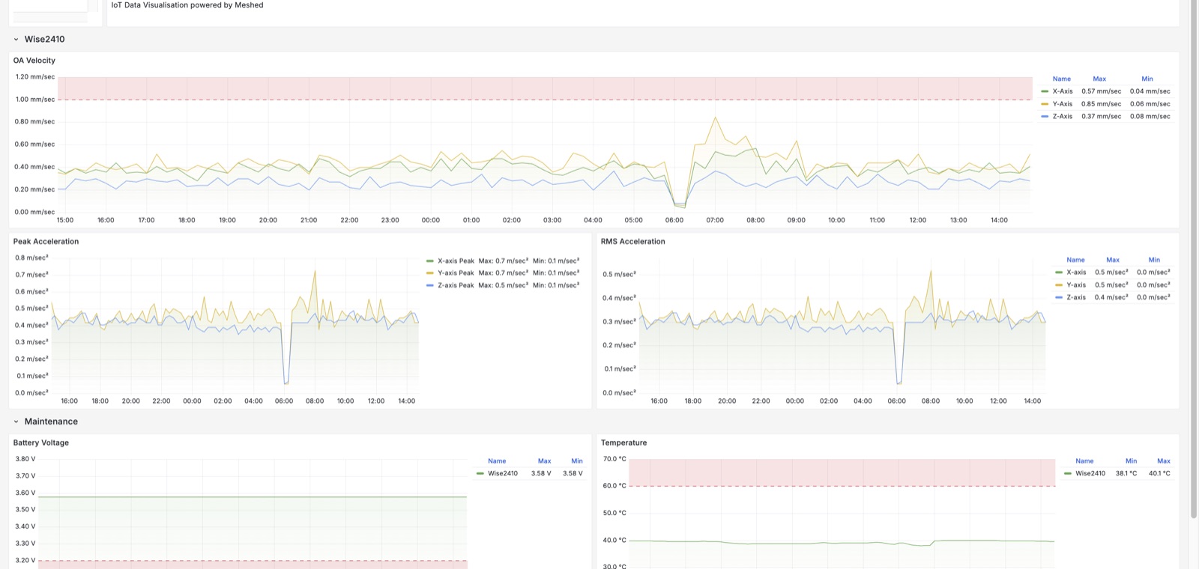Change color of X-axis Peak legend swatch
The width and height of the screenshot is (1199, 569).
[x=430, y=261]
